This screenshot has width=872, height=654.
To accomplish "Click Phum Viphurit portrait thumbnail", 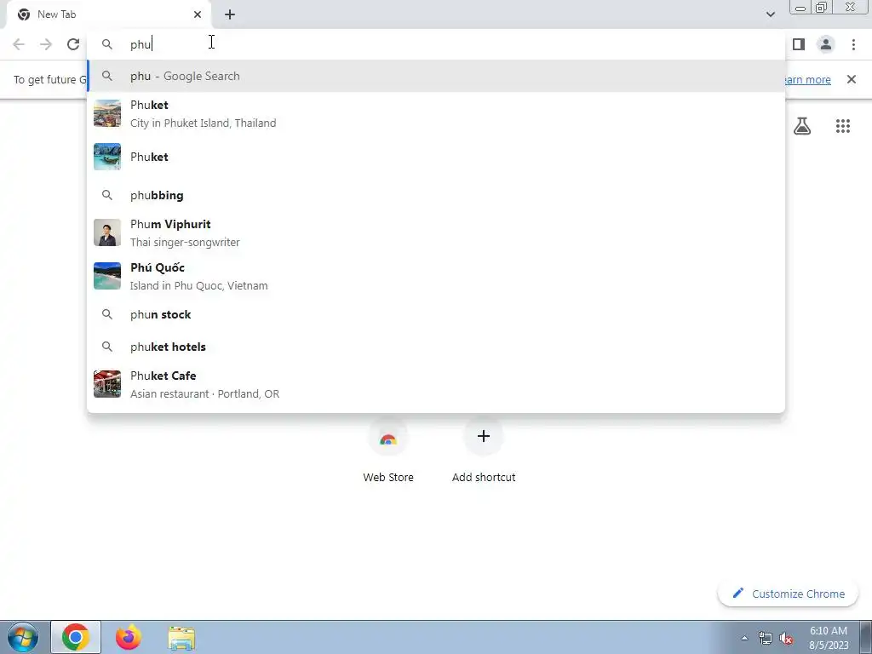I will click(x=106, y=232).
